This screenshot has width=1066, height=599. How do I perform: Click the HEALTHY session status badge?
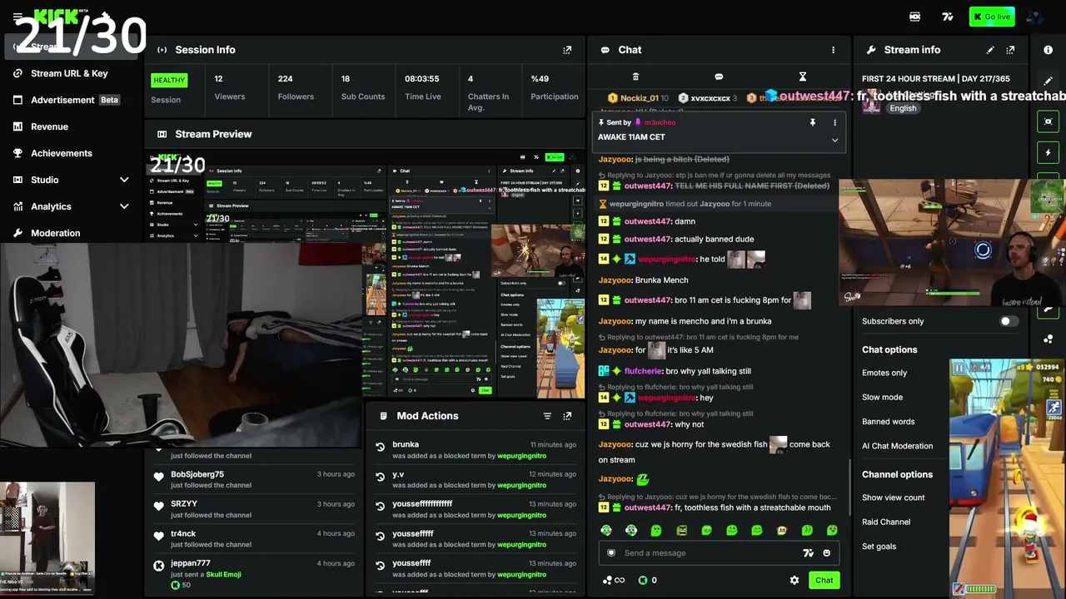169,81
